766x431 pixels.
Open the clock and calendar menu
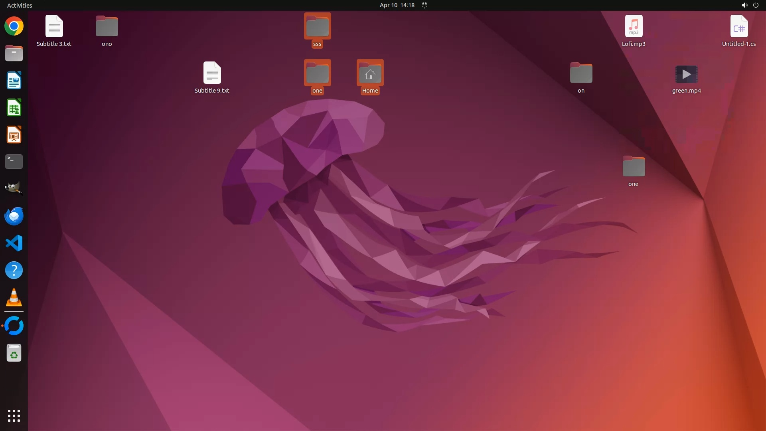(397, 5)
